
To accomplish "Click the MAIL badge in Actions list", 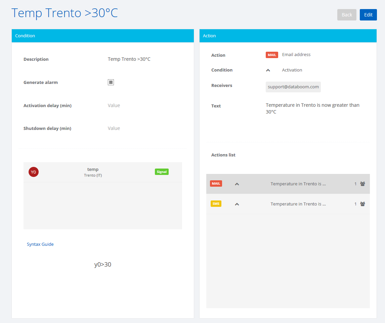I will pyautogui.click(x=216, y=184).
